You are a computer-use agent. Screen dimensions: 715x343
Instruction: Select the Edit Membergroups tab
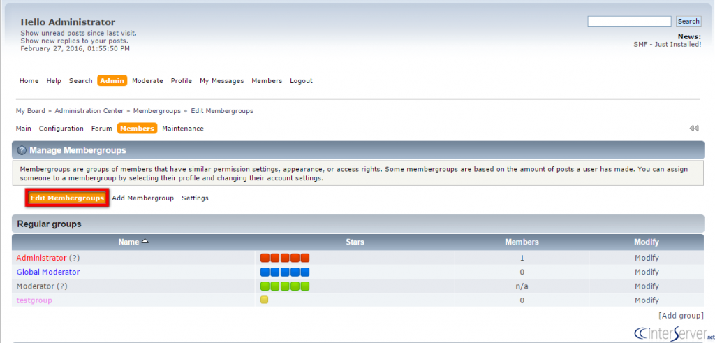click(67, 198)
